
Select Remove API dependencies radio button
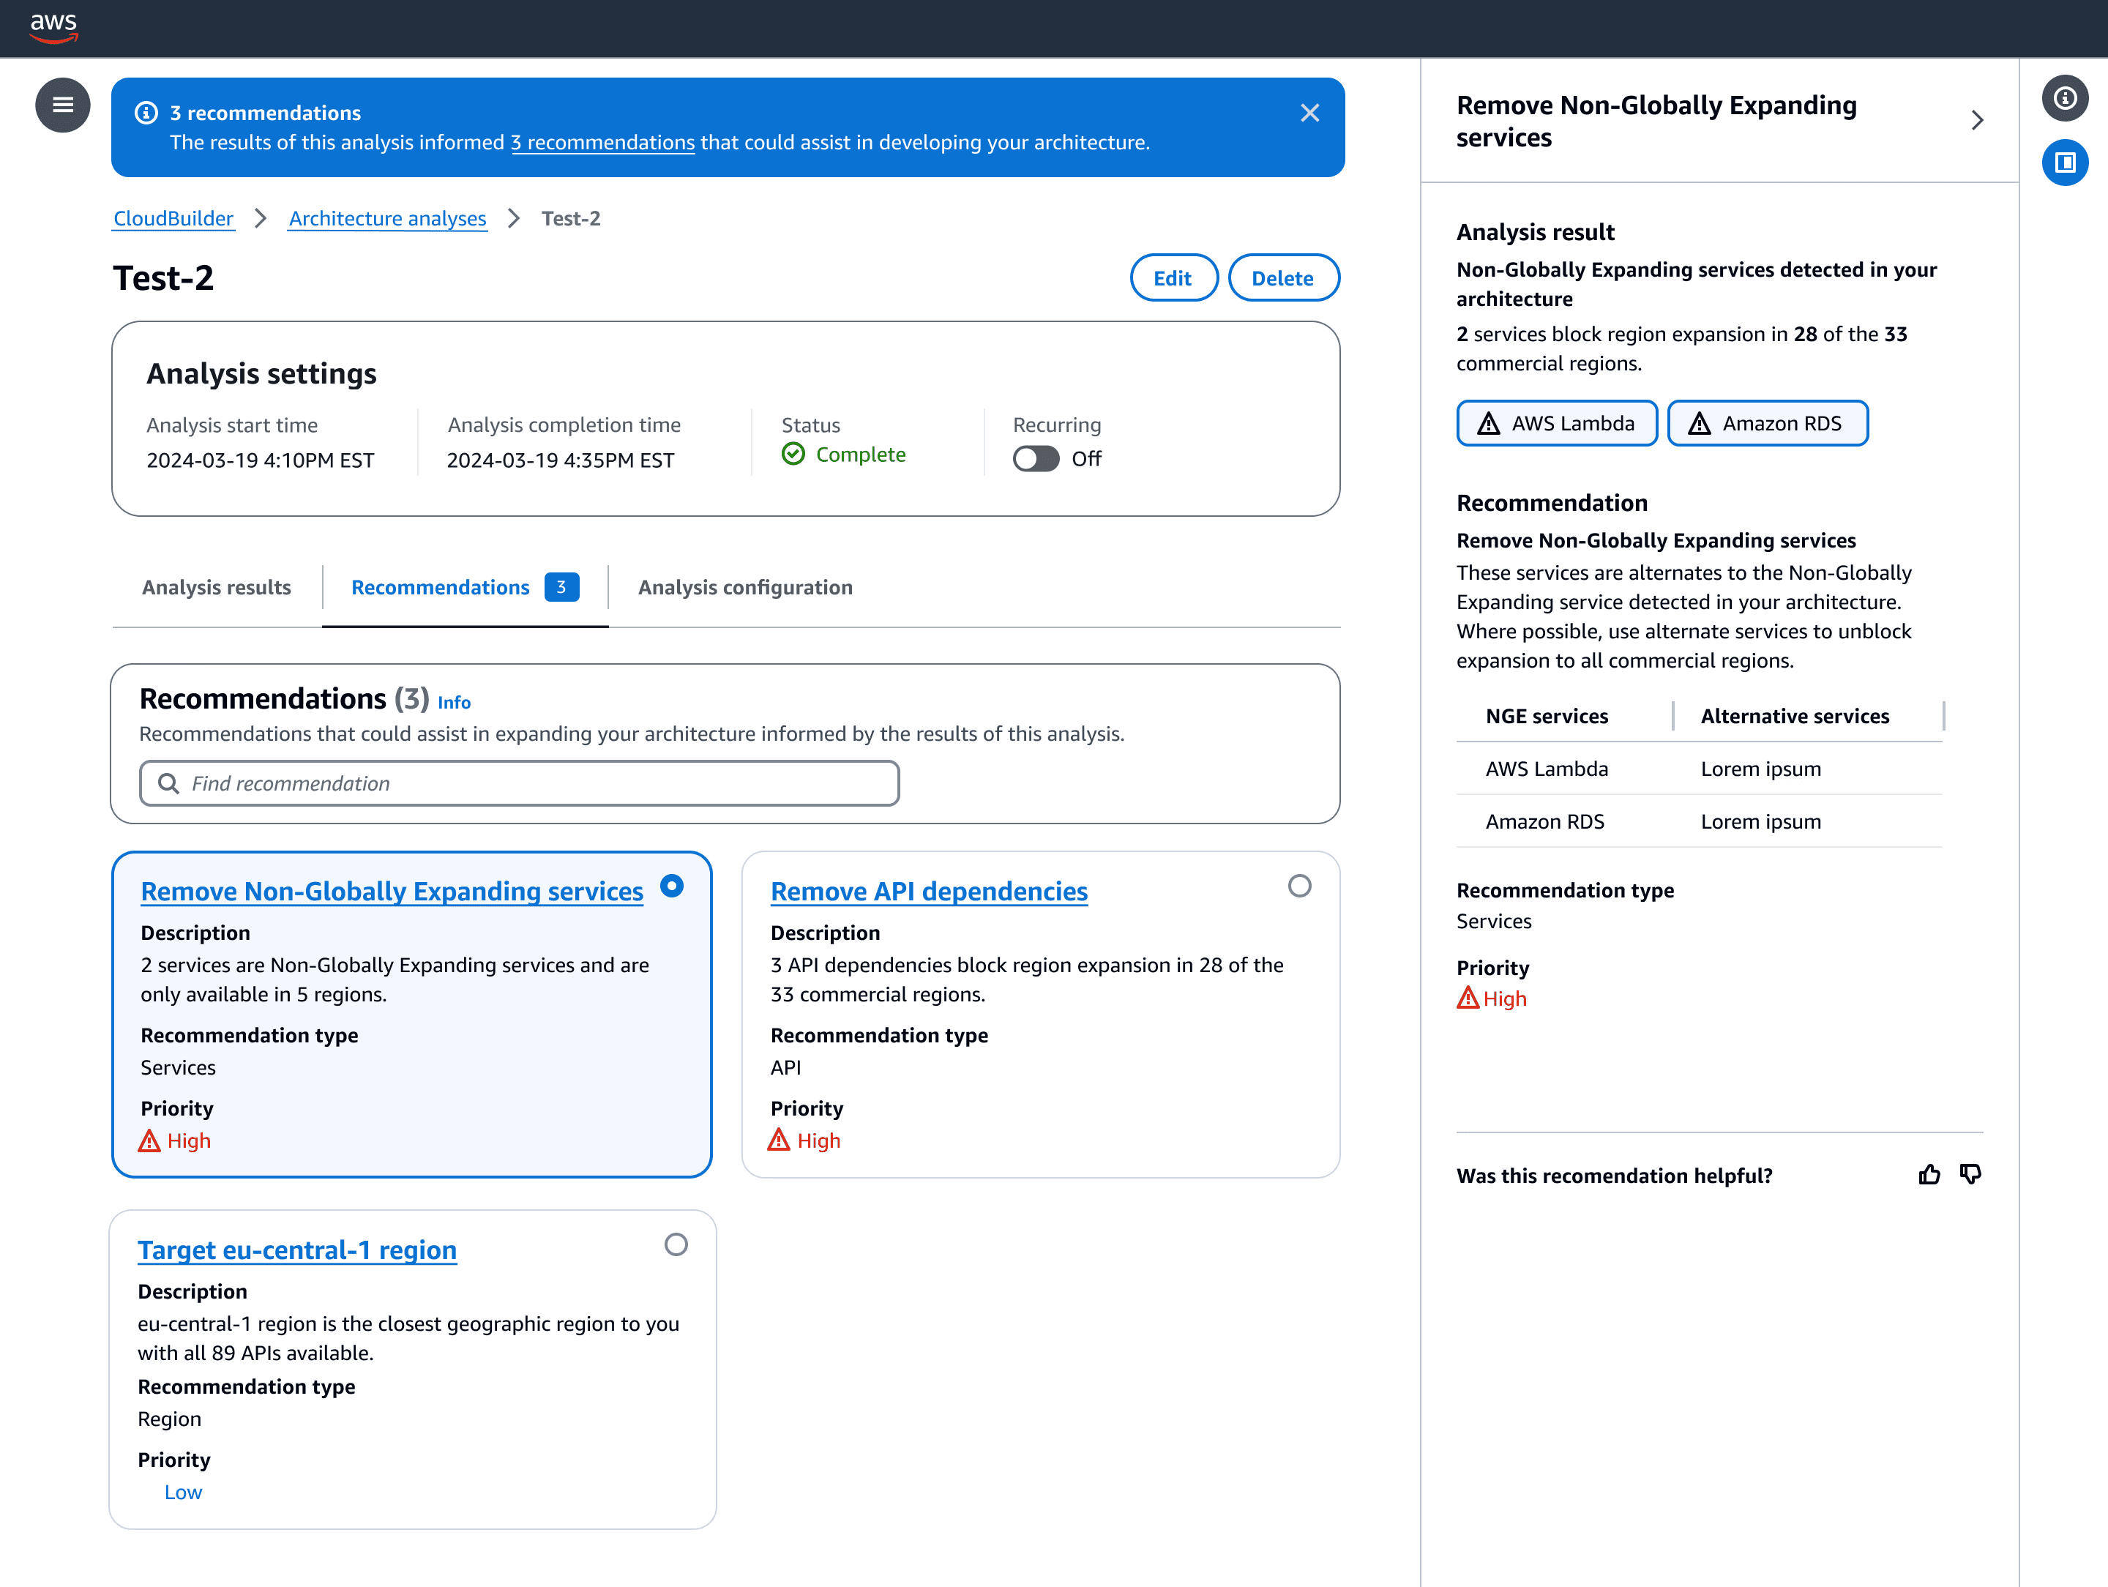[1299, 886]
